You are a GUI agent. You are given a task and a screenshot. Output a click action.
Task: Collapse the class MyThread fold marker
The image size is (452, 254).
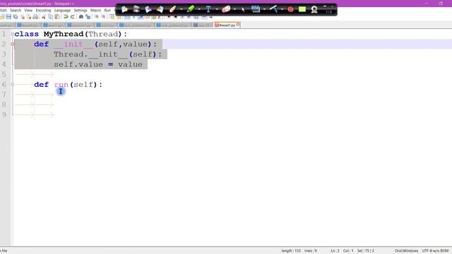13,34
